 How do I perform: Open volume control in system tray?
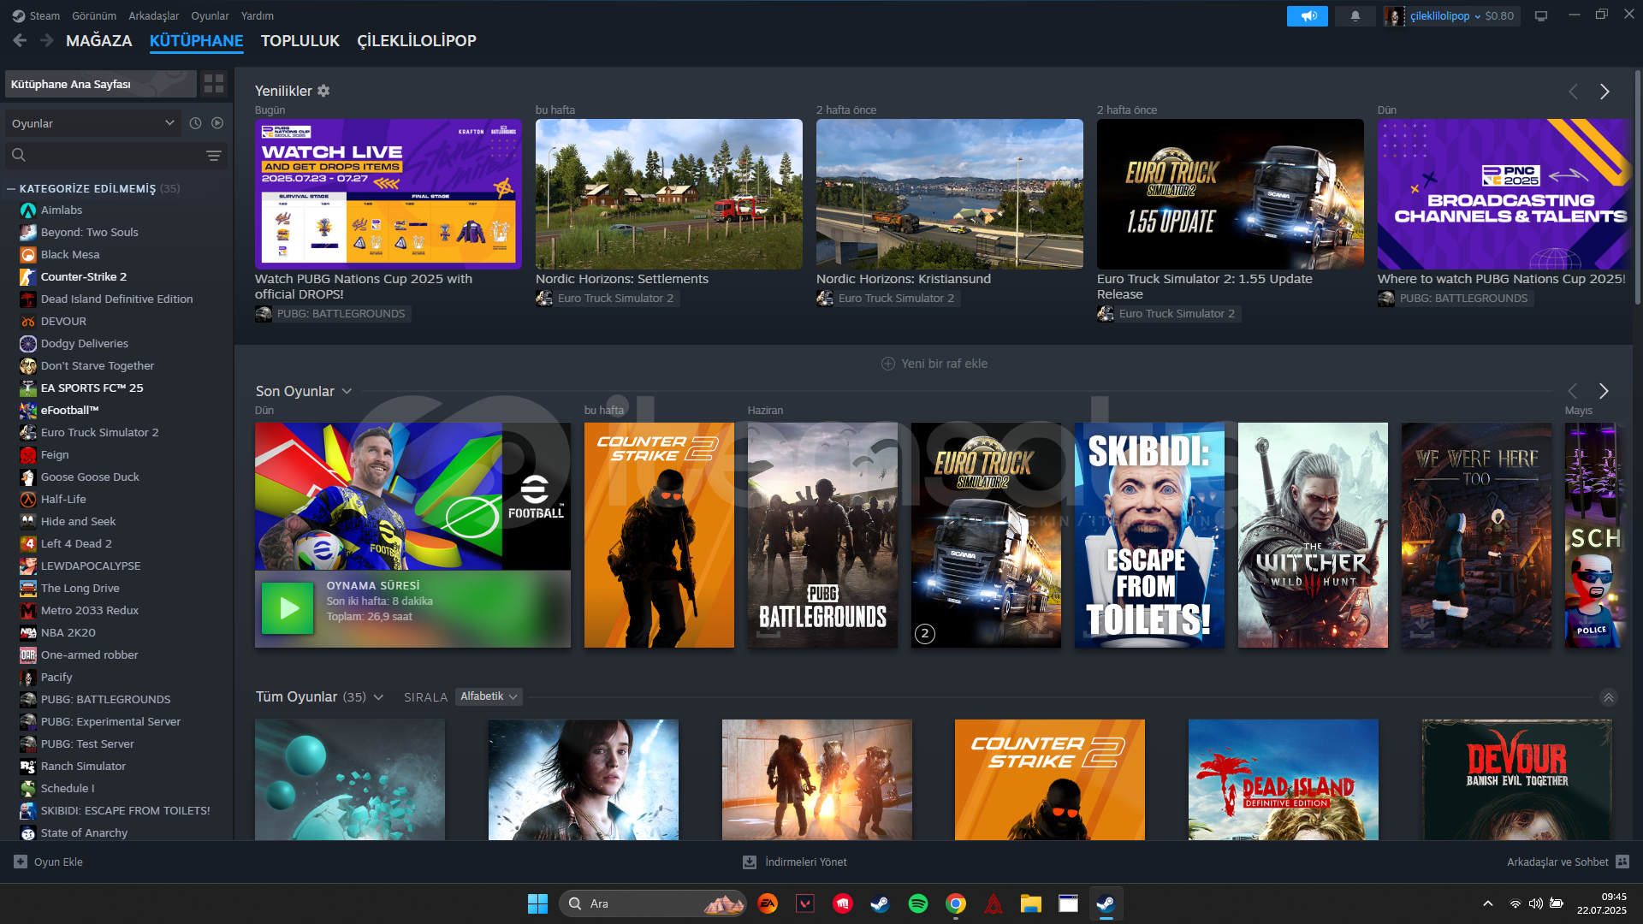[1536, 903]
